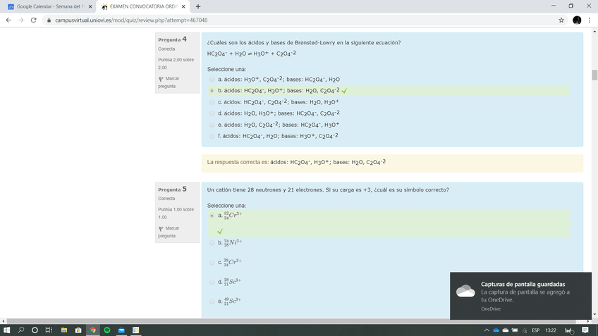Click the browser back arrow
The width and height of the screenshot is (598, 336).
point(8,20)
